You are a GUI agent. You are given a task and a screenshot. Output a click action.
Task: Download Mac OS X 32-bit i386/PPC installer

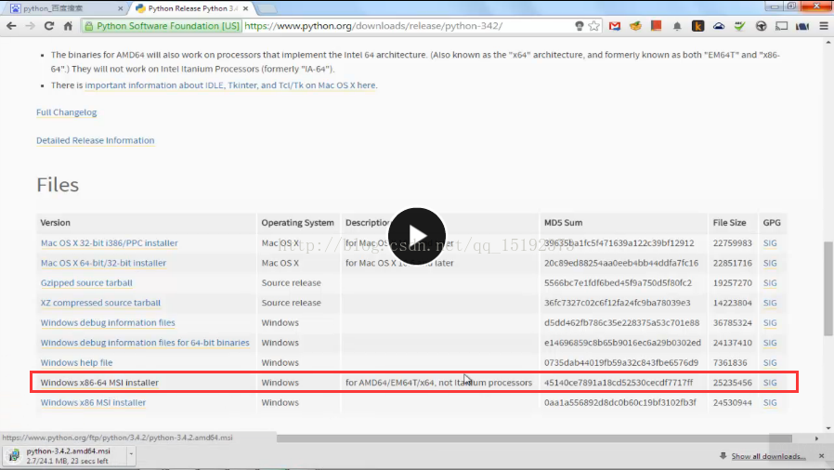[x=109, y=243]
